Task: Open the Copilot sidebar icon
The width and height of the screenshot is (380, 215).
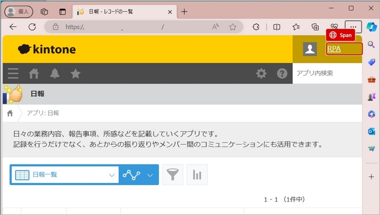Action: coord(371,27)
